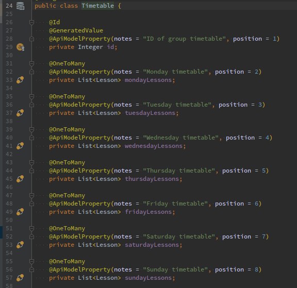
Task: Click the id field name on line 29
Action: (x=110, y=47)
